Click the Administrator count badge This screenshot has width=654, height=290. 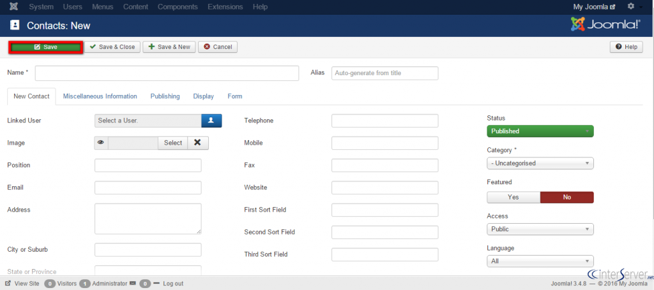85,284
